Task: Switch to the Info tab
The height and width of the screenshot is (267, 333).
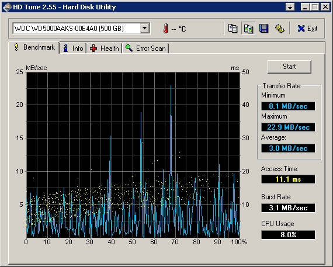Action: pos(73,48)
